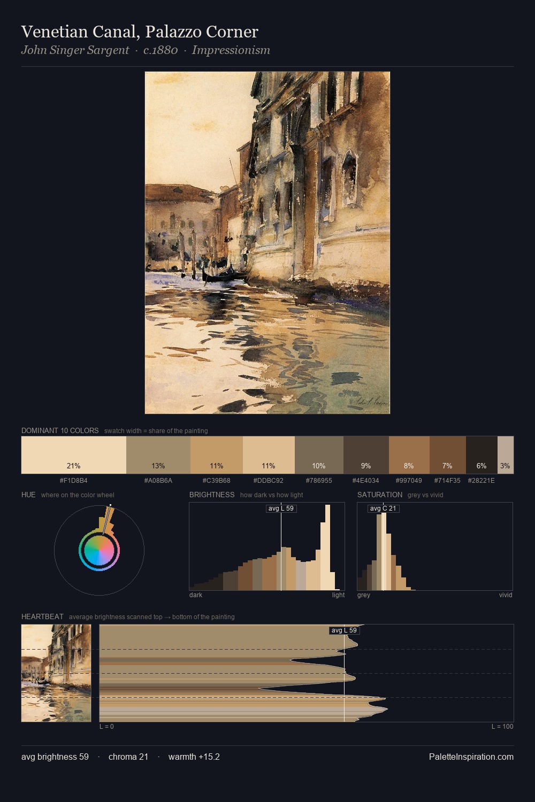Click the hex code '#28221E'
Screen dimensions: 535x802
click(481, 481)
